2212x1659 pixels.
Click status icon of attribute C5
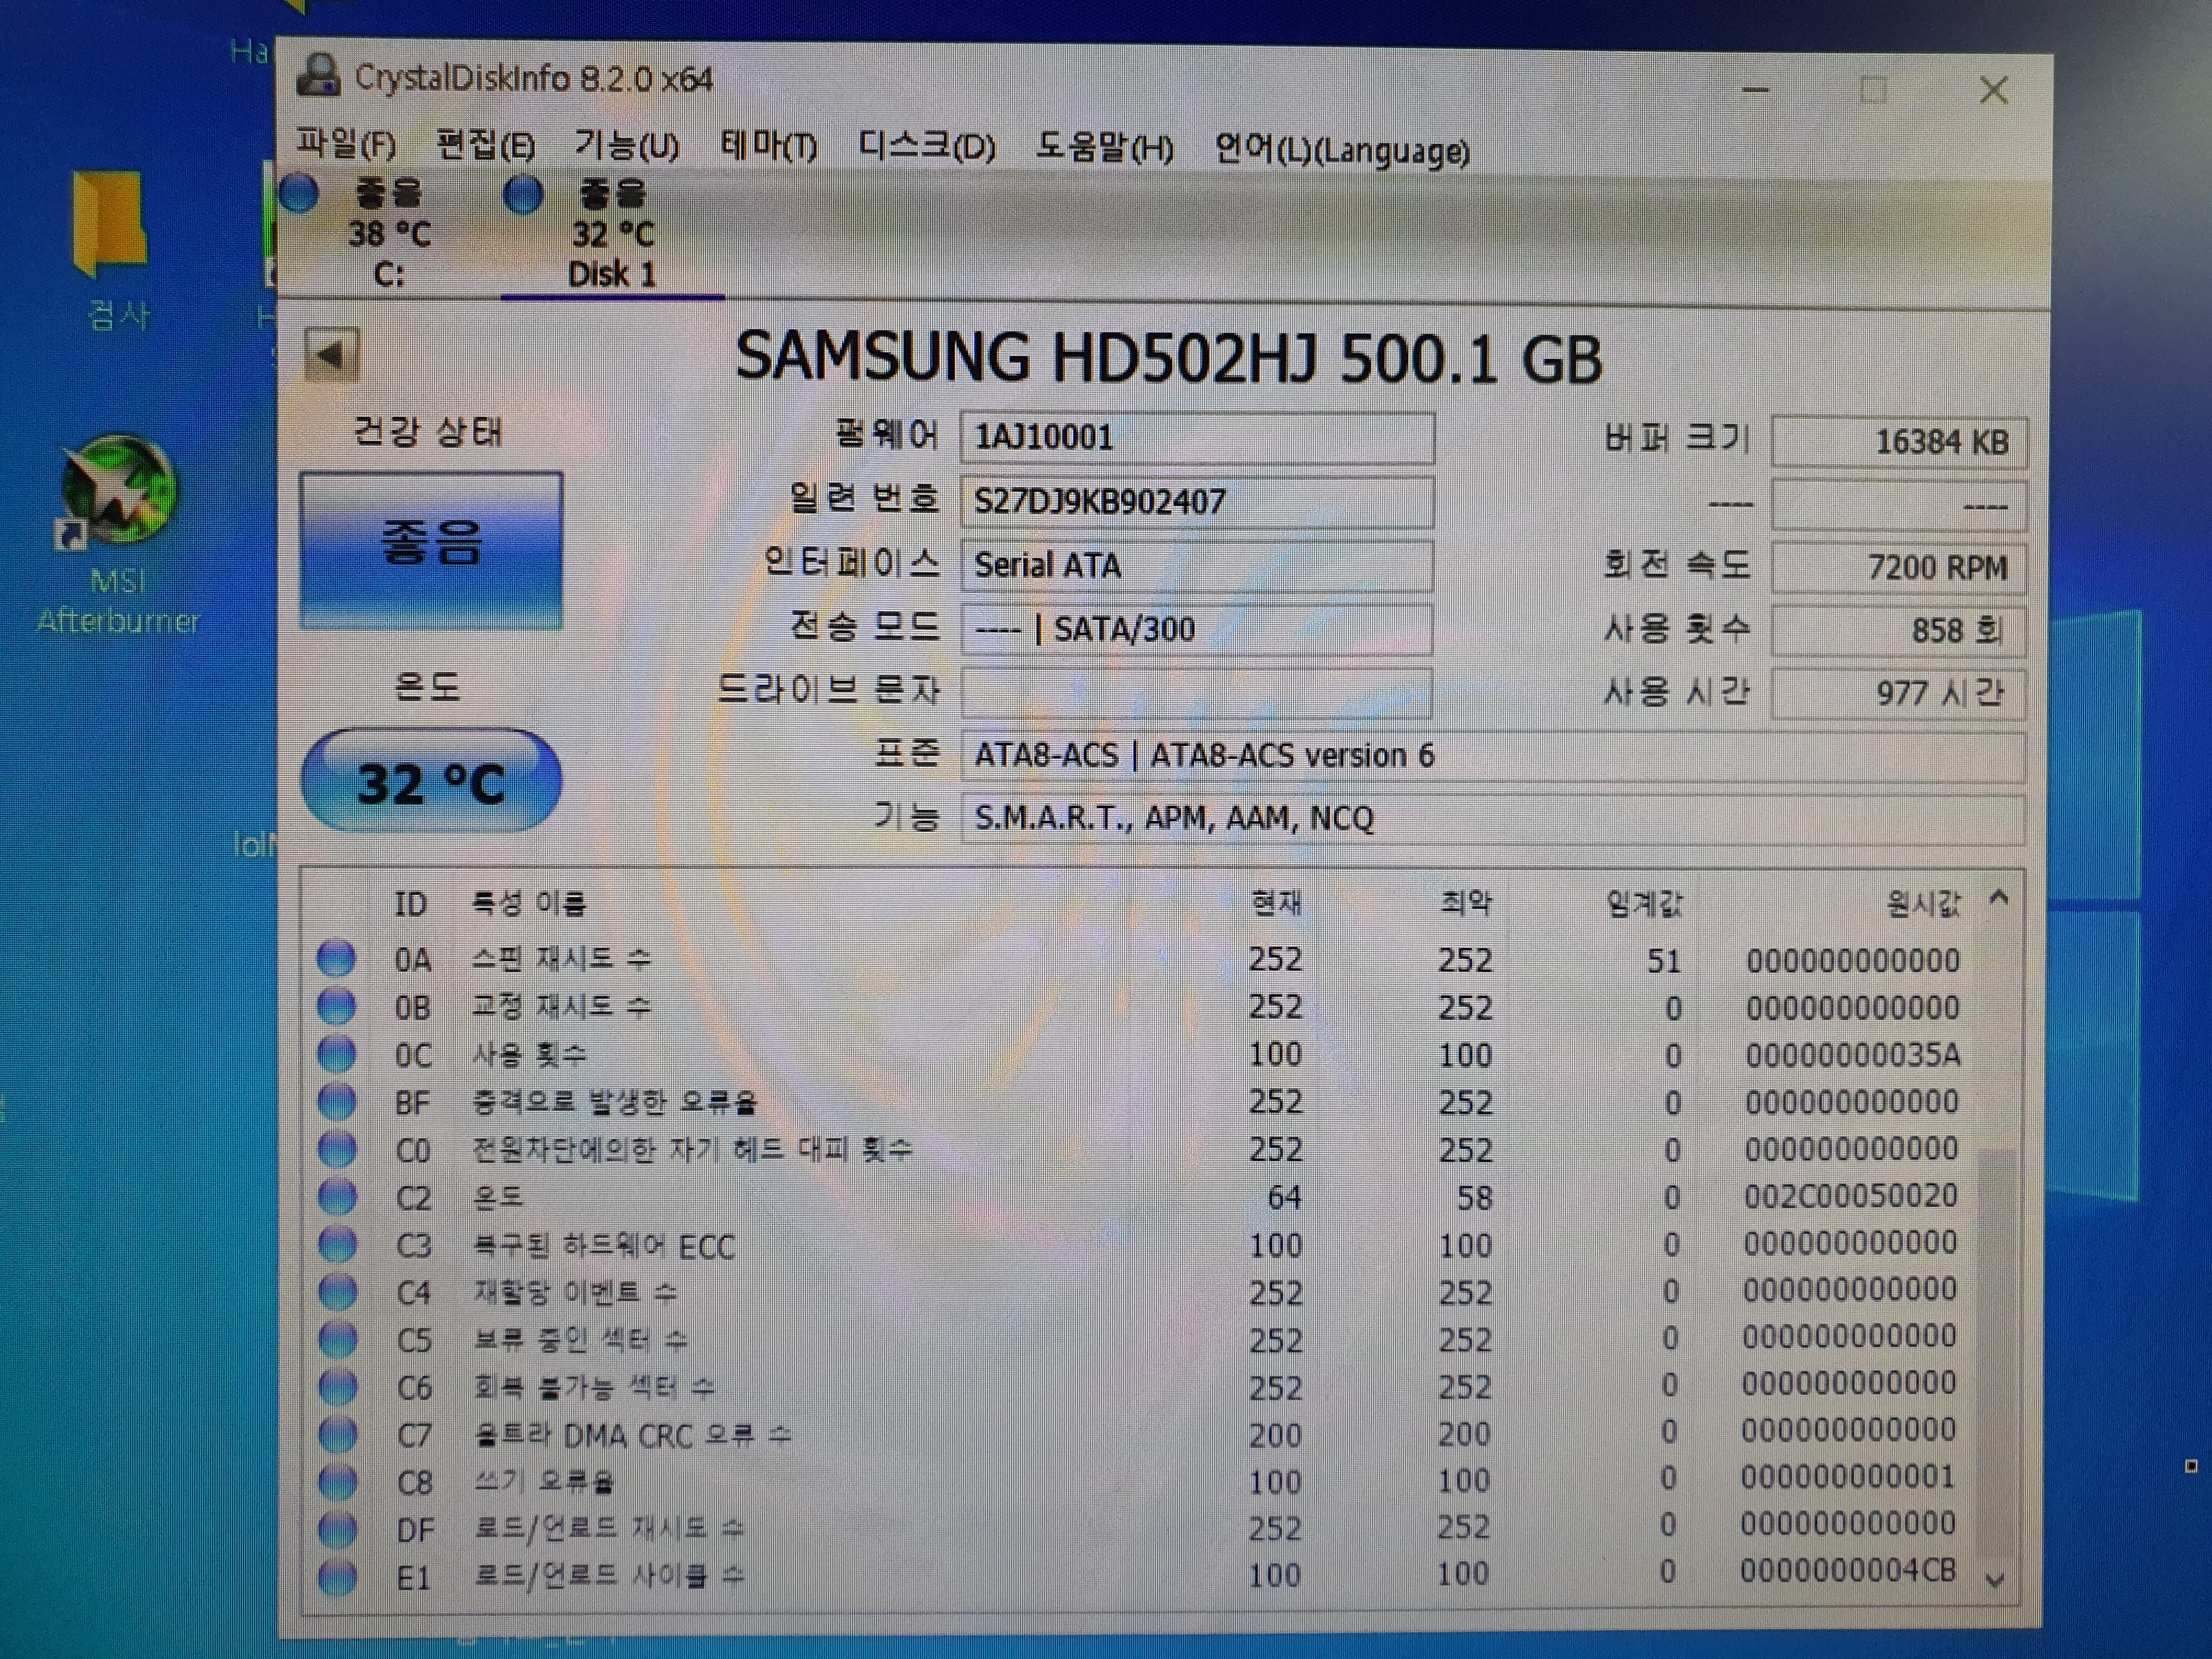[x=337, y=1339]
